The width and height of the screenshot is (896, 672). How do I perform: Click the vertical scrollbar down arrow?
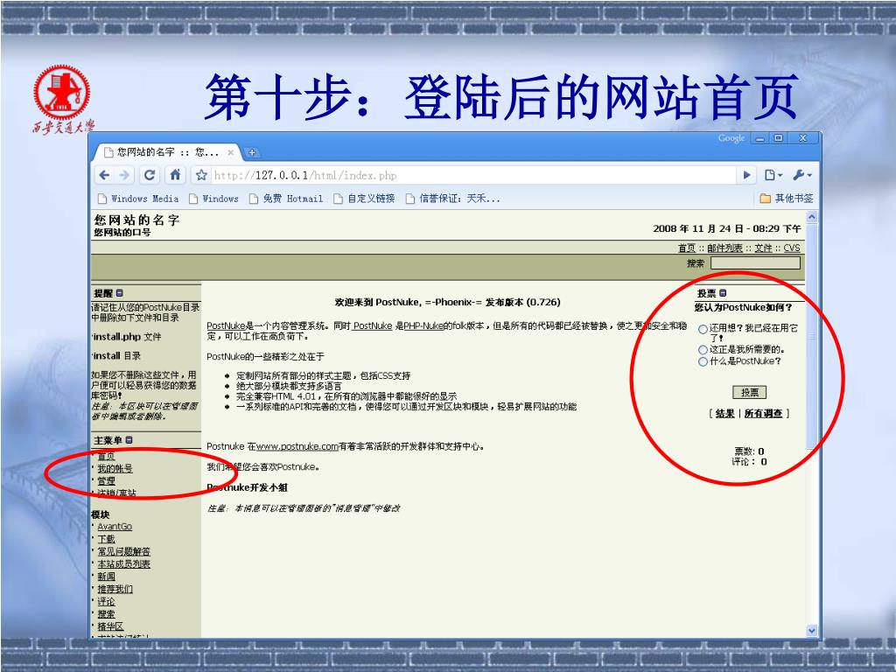[811, 630]
